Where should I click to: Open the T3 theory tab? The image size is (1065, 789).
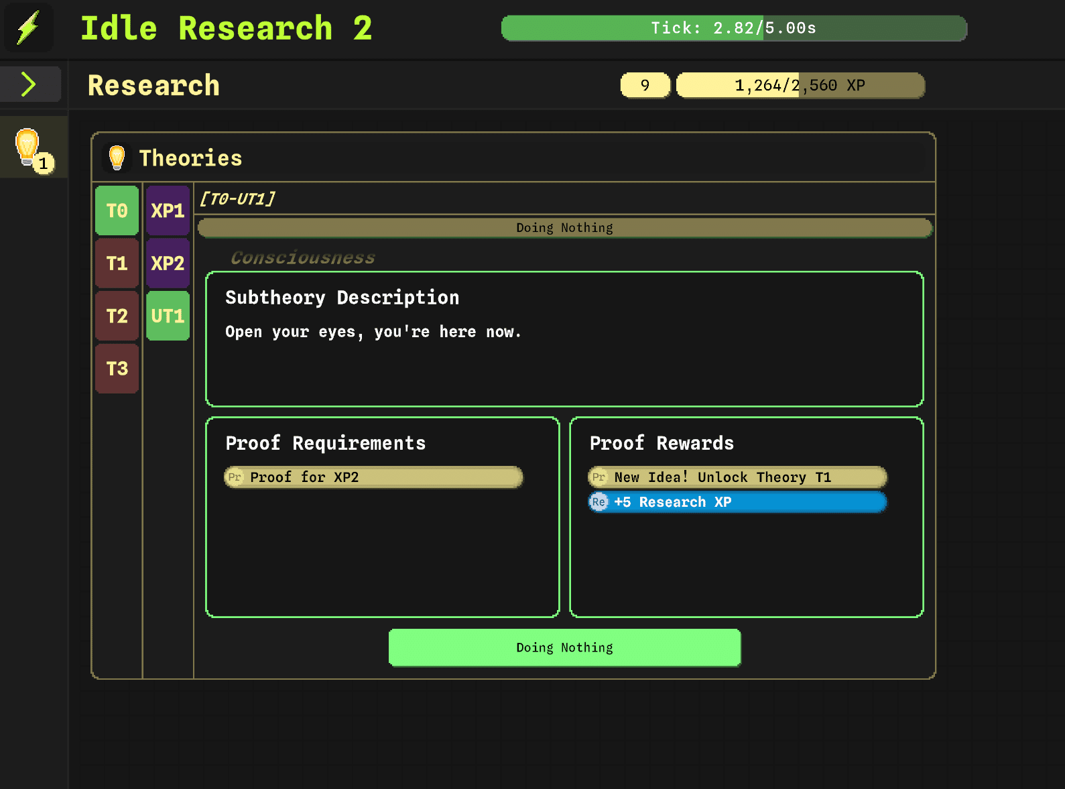click(x=117, y=369)
